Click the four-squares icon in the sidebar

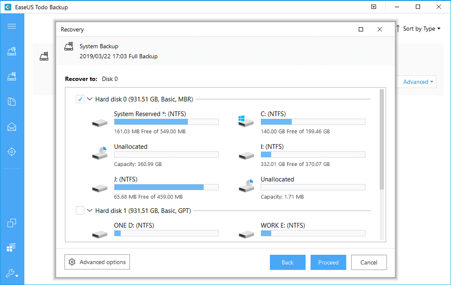pos(12,247)
